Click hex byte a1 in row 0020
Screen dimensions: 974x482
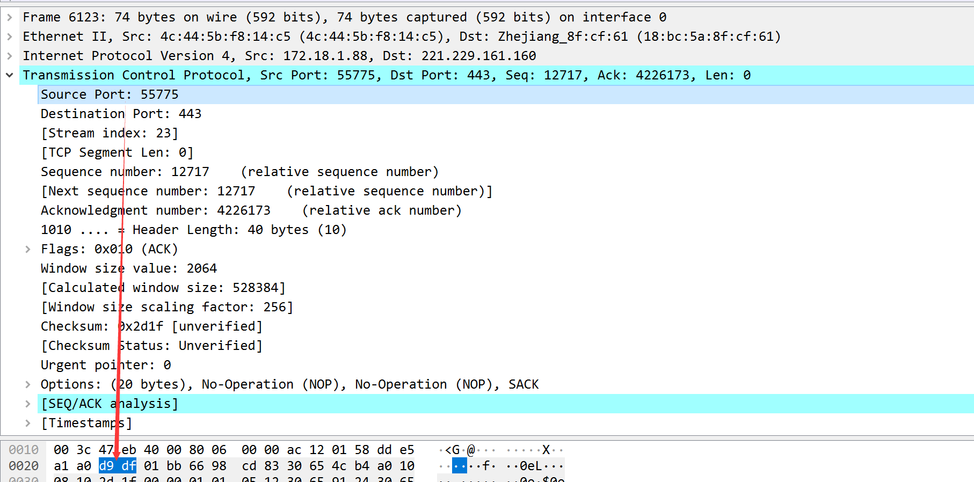[61, 466]
